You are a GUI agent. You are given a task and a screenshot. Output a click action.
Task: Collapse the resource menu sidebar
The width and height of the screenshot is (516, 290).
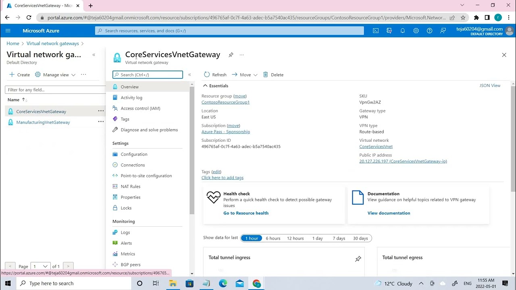click(x=189, y=75)
